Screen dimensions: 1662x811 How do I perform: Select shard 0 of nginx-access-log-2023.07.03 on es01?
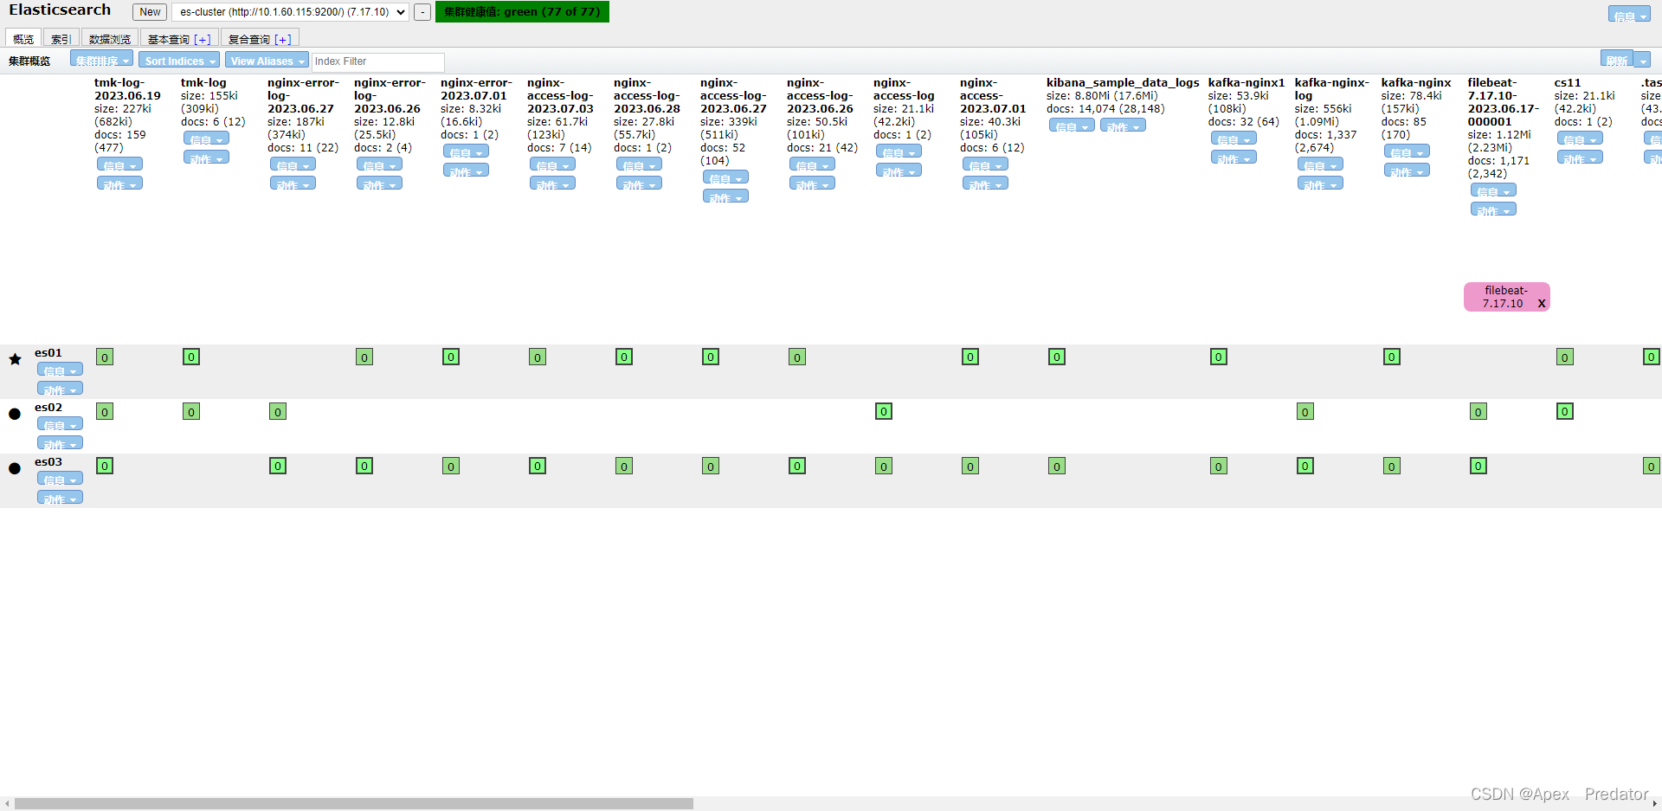click(x=538, y=357)
